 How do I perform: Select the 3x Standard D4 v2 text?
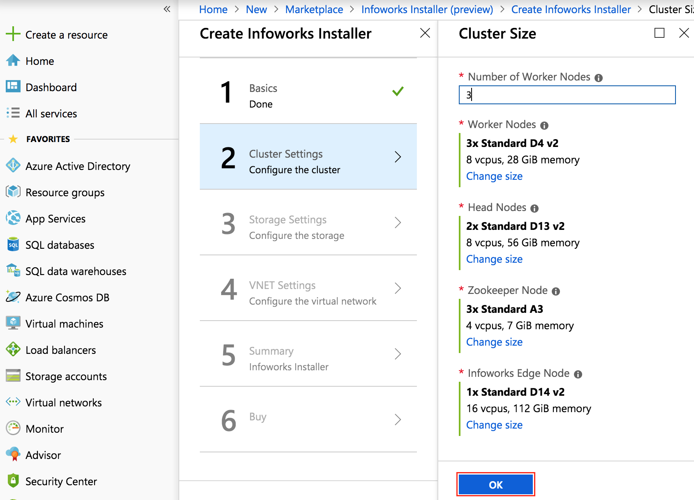click(x=512, y=143)
